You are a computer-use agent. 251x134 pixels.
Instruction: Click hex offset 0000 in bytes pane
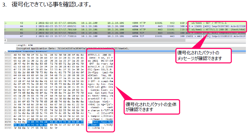pos(8,55)
